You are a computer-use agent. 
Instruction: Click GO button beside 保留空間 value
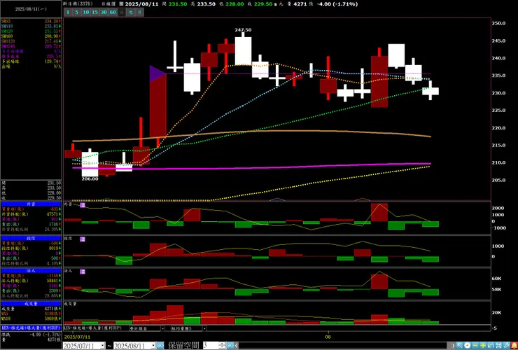tap(230, 346)
